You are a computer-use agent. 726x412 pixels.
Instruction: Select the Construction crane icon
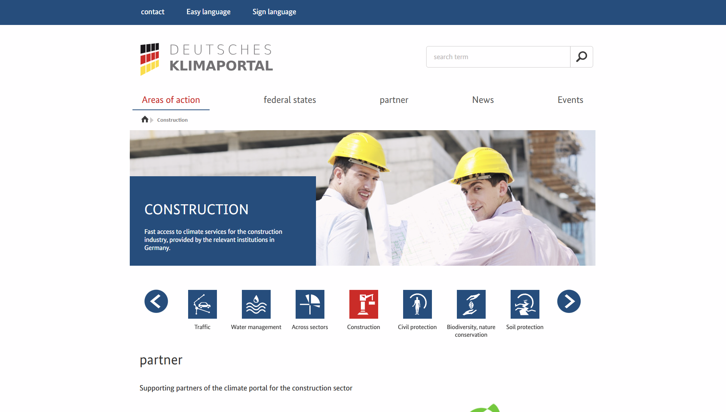coord(364,304)
